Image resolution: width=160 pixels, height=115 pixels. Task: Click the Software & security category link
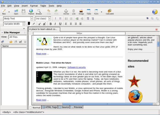pyautogui.click(x=77, y=67)
